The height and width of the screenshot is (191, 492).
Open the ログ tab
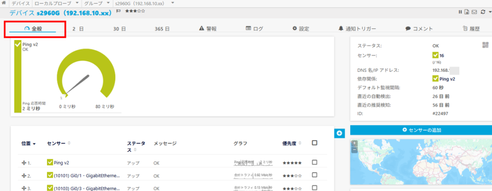254,29
